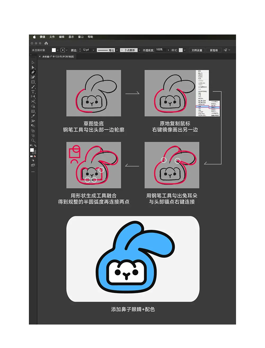Set color to None in toolbox
This screenshot has width=265, height=348.
click(35, 156)
